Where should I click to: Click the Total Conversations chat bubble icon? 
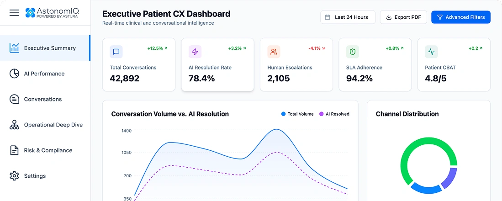point(116,52)
